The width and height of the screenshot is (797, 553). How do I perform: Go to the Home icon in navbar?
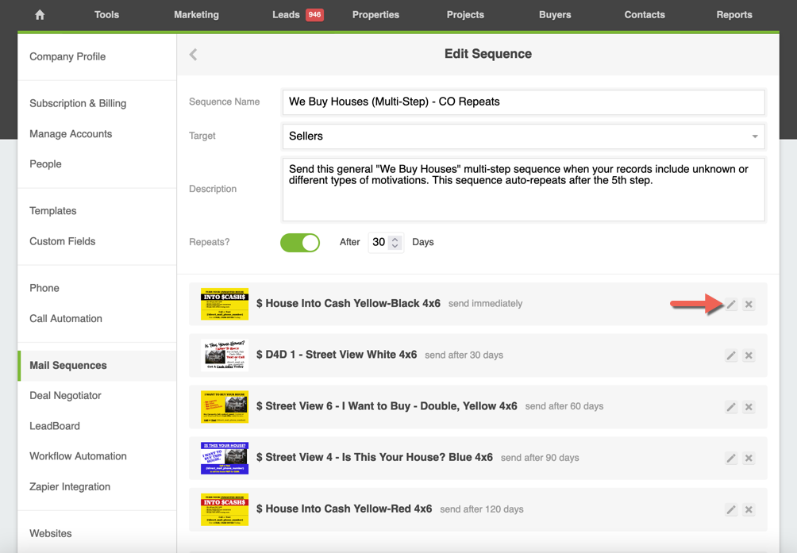[x=40, y=15]
